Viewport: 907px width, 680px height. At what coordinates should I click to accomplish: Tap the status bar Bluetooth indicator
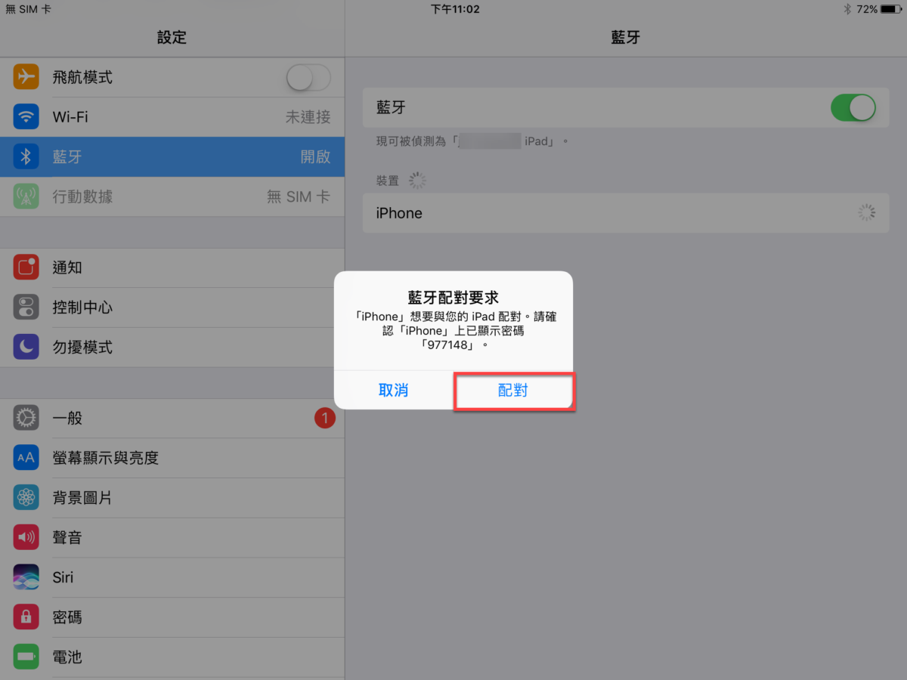(x=848, y=9)
